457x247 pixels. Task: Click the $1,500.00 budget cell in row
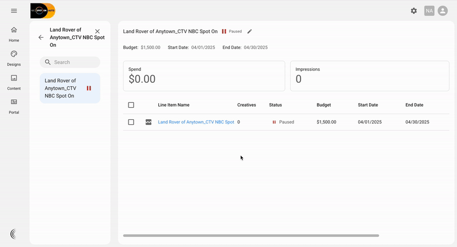(326, 122)
